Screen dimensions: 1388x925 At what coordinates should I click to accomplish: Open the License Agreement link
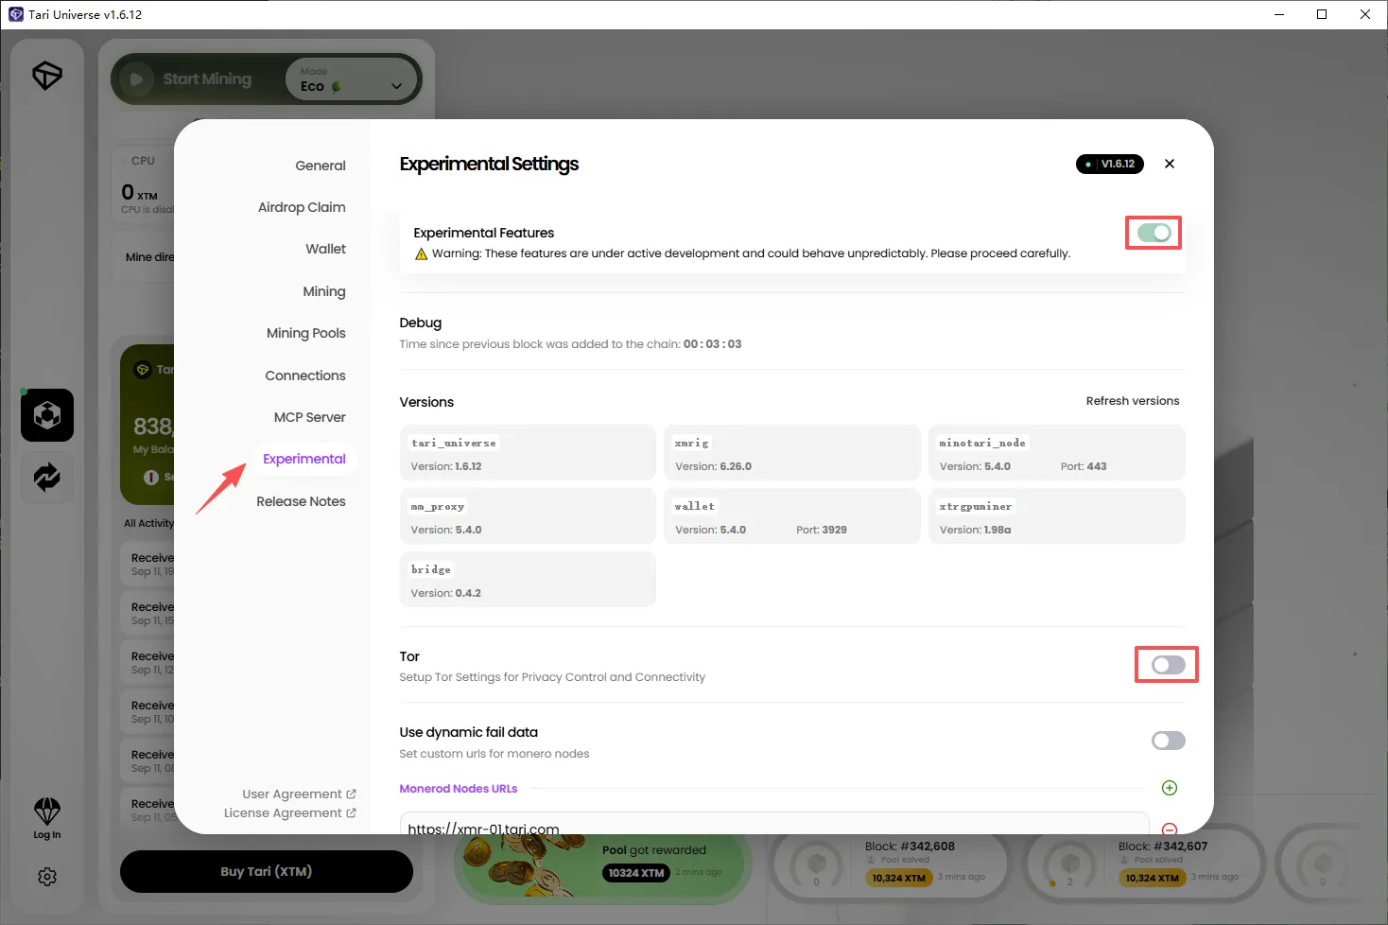coord(283,812)
